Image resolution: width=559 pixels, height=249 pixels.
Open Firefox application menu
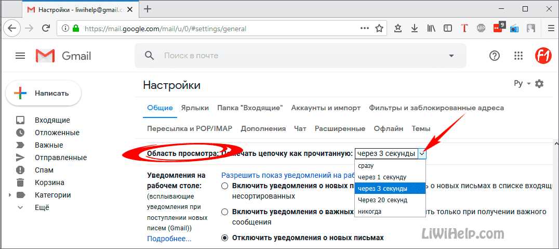pyautogui.click(x=551, y=29)
